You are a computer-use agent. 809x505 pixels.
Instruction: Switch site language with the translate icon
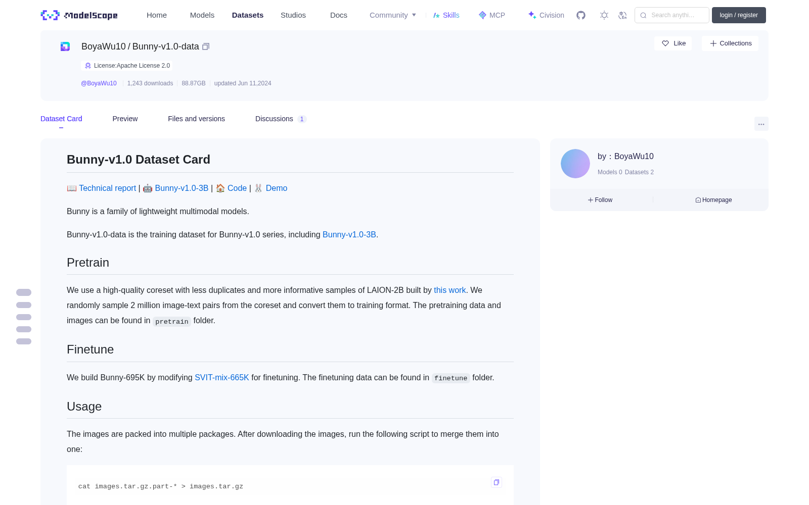pyautogui.click(x=622, y=15)
